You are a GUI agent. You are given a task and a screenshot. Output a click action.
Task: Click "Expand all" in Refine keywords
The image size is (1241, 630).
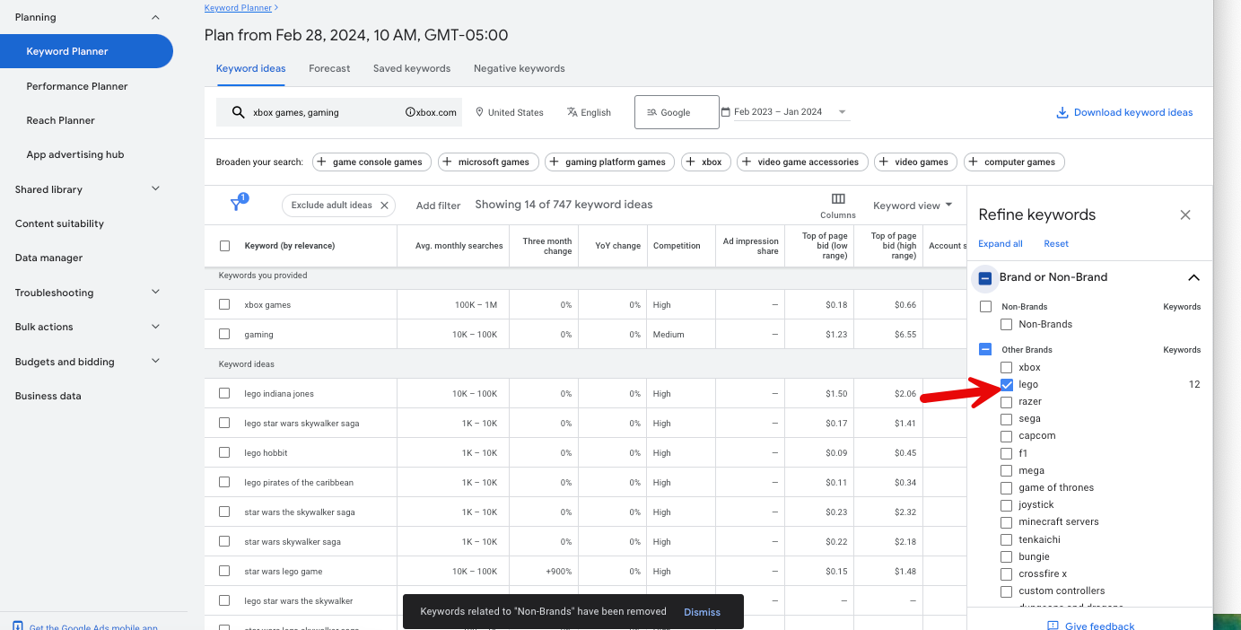pyautogui.click(x=1000, y=243)
